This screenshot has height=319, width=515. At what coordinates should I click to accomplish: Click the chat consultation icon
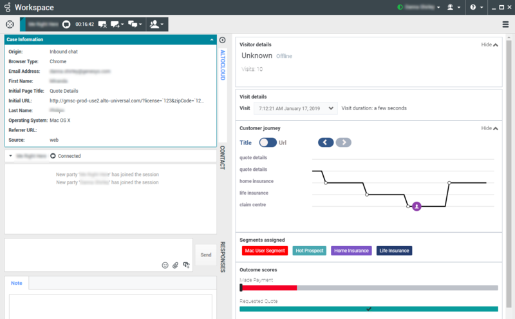[133, 24]
